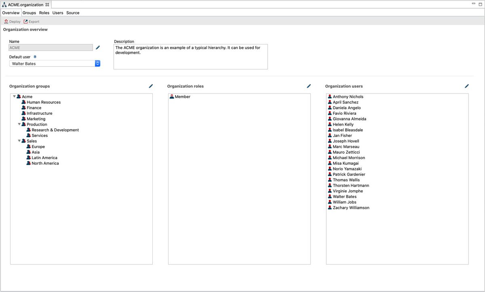Open the Default user dropdown
Screen dimensions: 485x292
click(97, 63)
